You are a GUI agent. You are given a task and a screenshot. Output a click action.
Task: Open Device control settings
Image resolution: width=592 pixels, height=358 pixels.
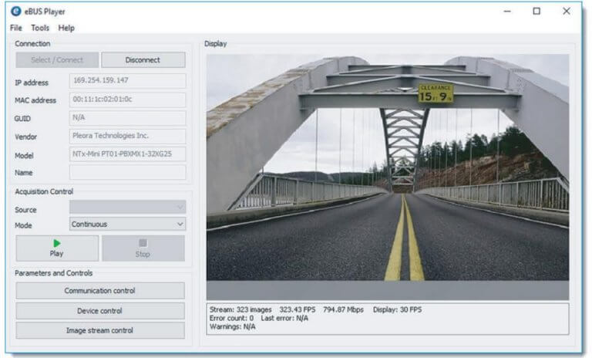click(x=100, y=311)
